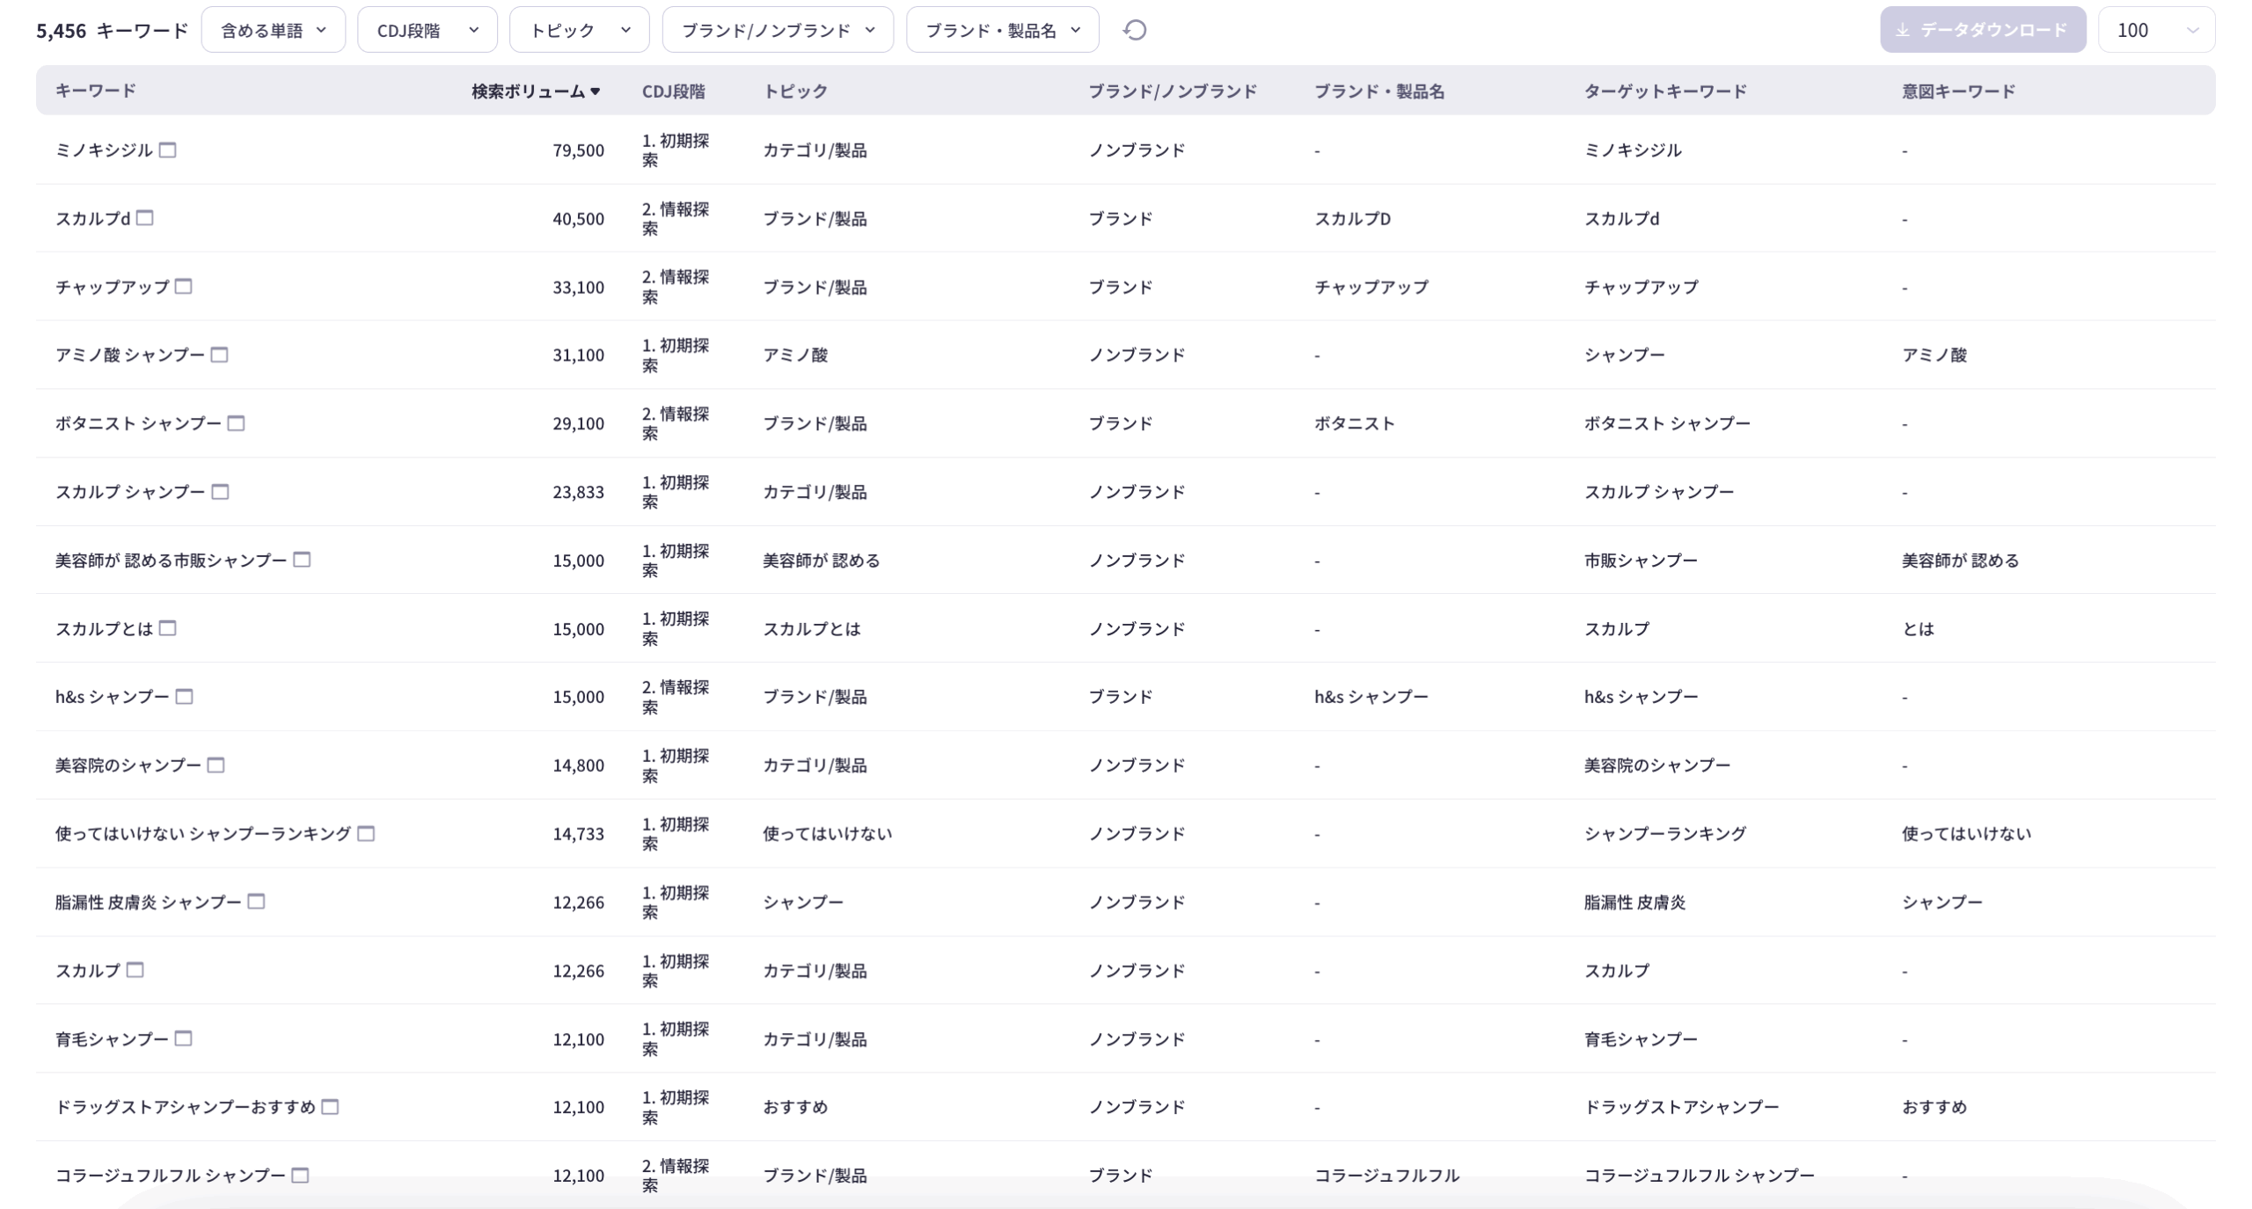
Task: Click window icon beside h&s シャンプー keyword
Action: point(184,697)
